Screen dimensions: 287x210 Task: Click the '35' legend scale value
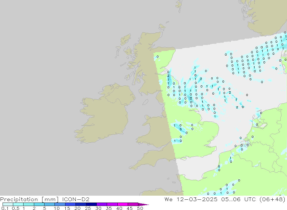coord(109,208)
